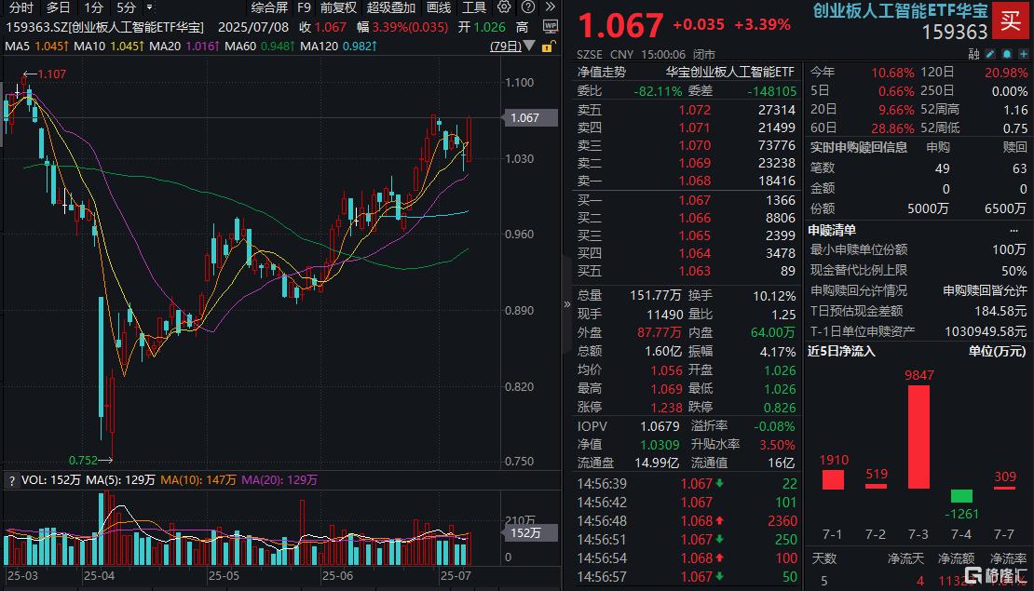
Task: Click the IOPV value 1.0679
Action: (660, 426)
